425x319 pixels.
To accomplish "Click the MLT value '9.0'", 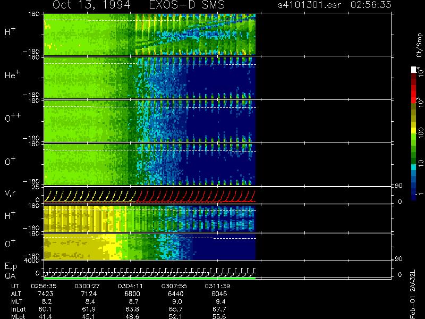I will 177,301.
